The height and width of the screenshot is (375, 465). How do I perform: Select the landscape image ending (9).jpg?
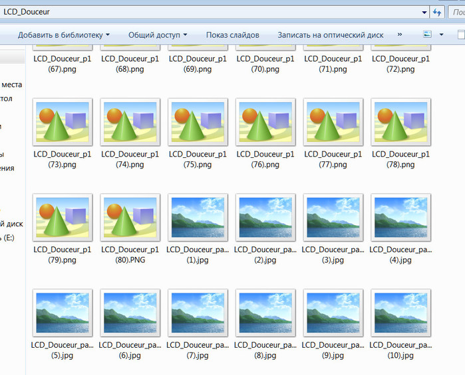[333, 313]
